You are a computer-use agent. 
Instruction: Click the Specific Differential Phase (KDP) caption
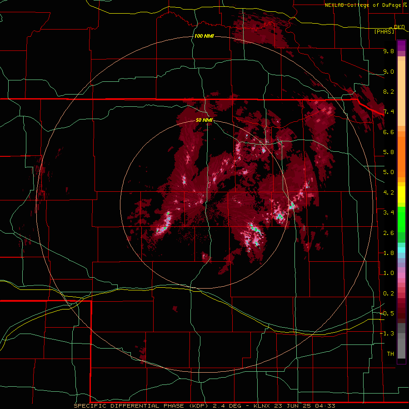click(x=141, y=406)
